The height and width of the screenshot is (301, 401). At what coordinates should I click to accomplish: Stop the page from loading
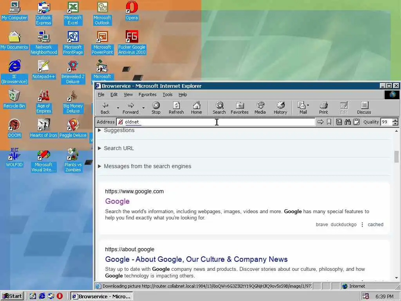156,108
